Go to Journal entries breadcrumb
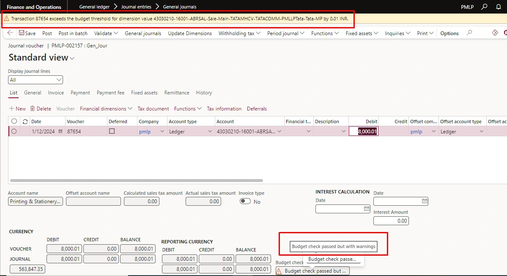This screenshot has width=507, height=276. [136, 6]
